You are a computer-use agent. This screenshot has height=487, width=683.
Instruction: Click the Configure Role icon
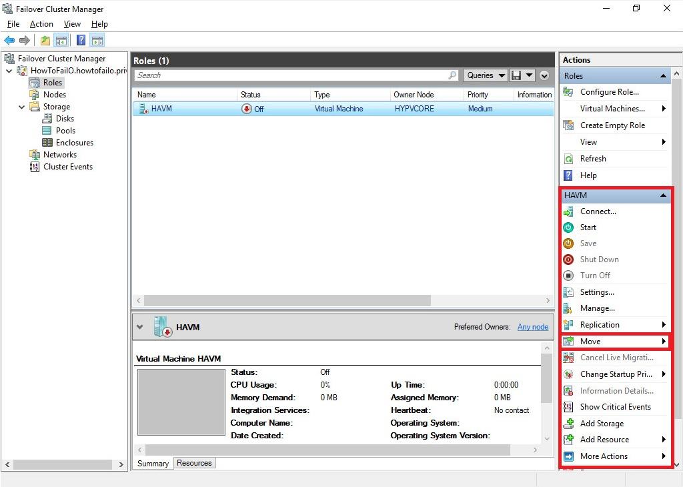click(568, 92)
